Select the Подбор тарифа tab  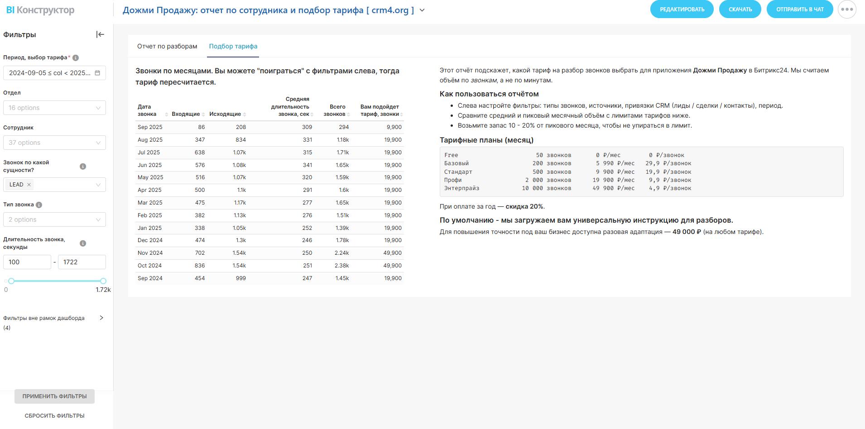(233, 46)
